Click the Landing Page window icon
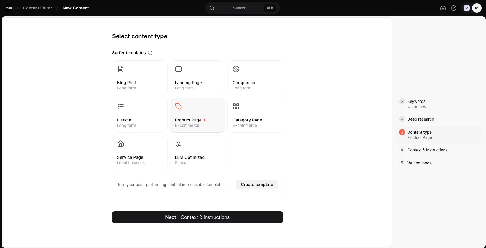The image size is (486, 248). tap(179, 69)
